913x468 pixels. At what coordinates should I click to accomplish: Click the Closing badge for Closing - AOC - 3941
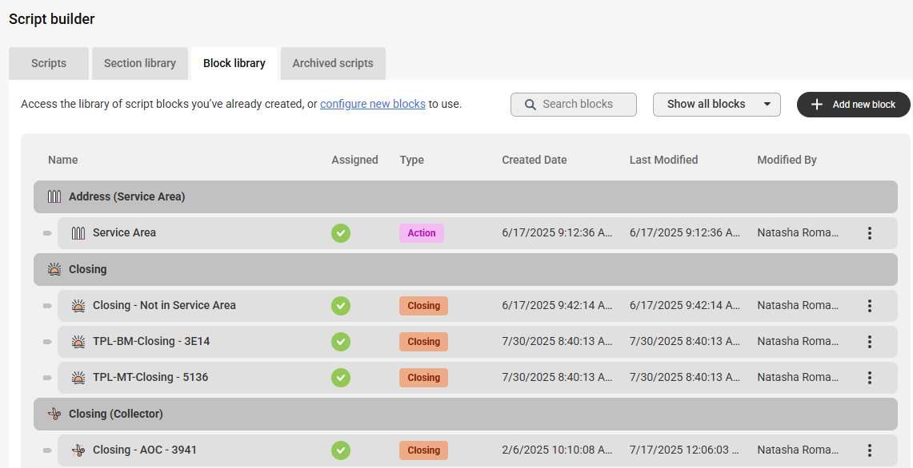click(x=423, y=450)
